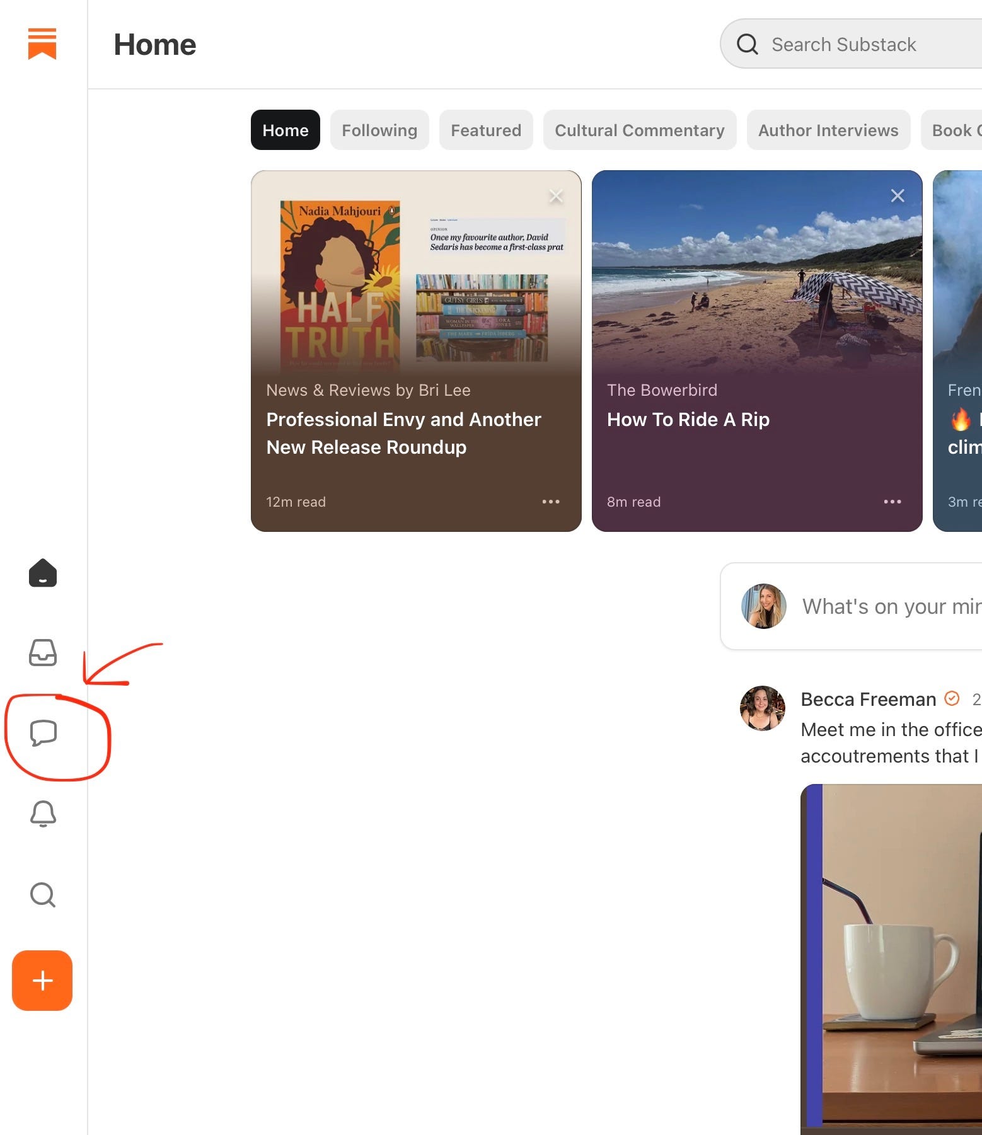
Task: Click the orange Substack logo
Action: [x=42, y=43]
